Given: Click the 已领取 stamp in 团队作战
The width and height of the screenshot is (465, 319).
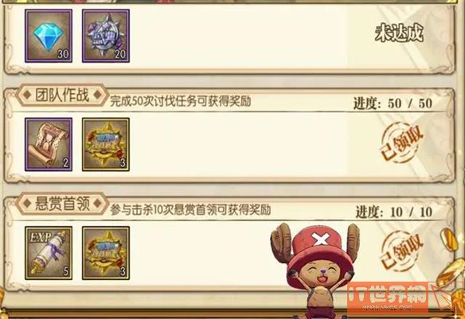Looking at the screenshot, I should click(402, 142).
